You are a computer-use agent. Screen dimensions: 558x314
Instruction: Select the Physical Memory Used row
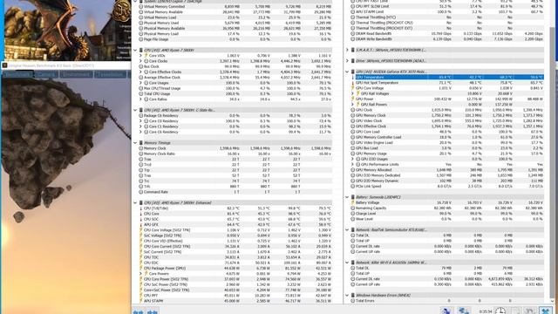[235, 23]
